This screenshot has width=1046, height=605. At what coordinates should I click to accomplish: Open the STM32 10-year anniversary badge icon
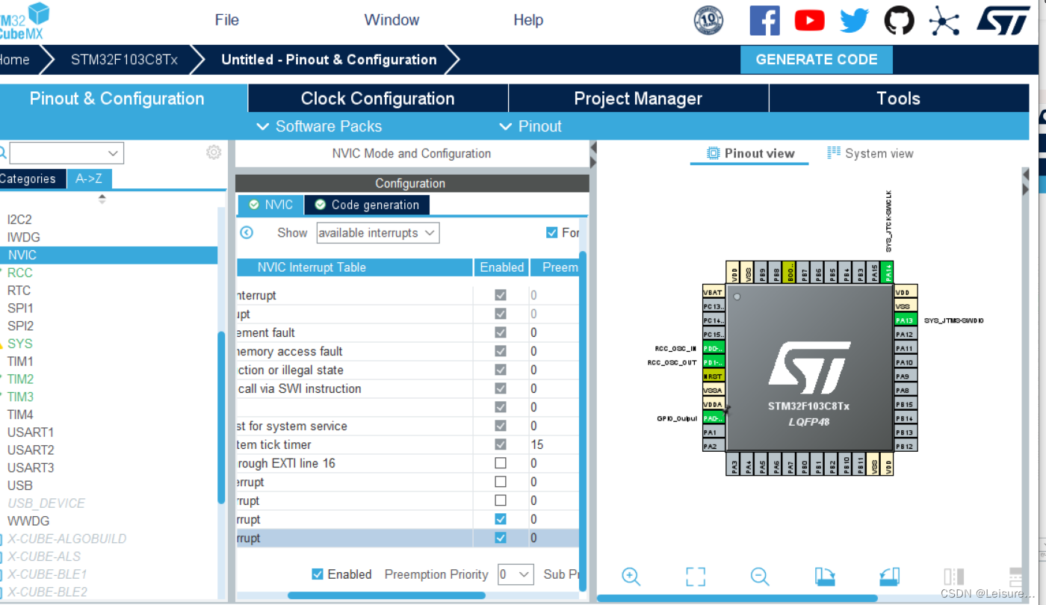click(x=708, y=20)
